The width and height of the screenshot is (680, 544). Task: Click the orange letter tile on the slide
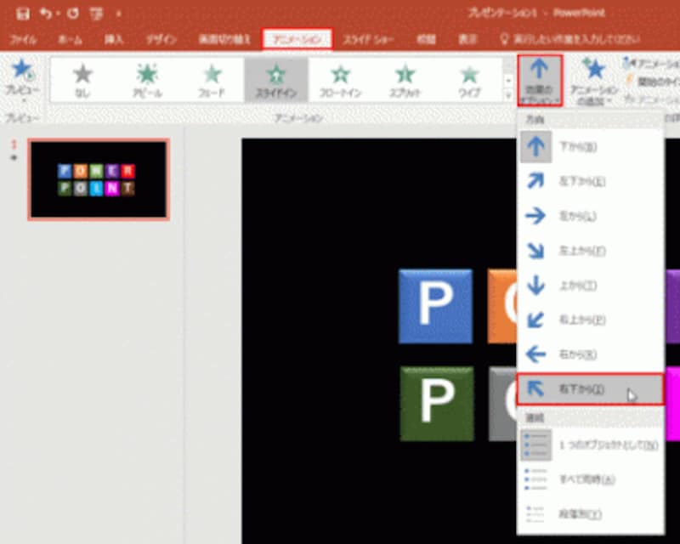[502, 306]
